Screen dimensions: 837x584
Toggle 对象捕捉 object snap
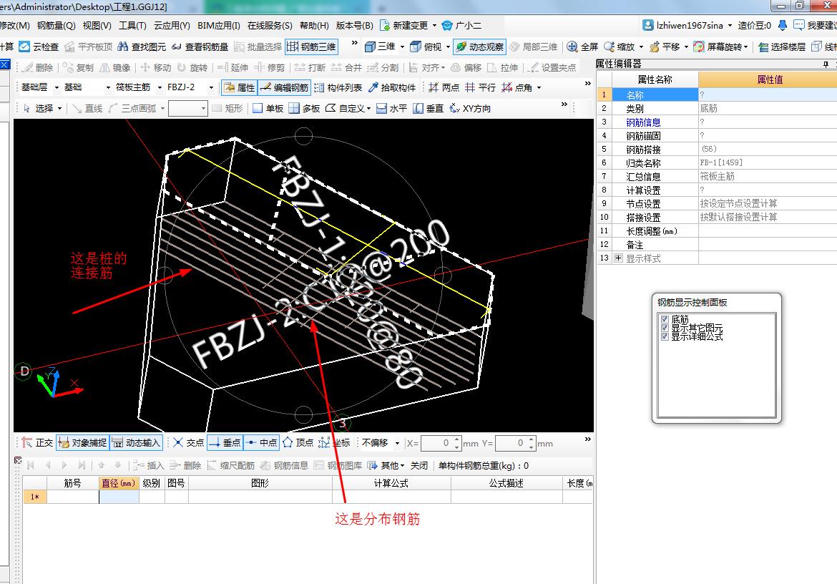82,442
